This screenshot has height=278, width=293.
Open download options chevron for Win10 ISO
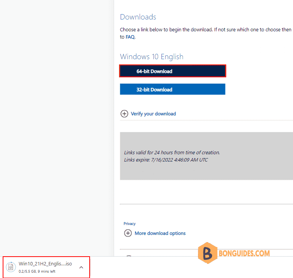81,267
